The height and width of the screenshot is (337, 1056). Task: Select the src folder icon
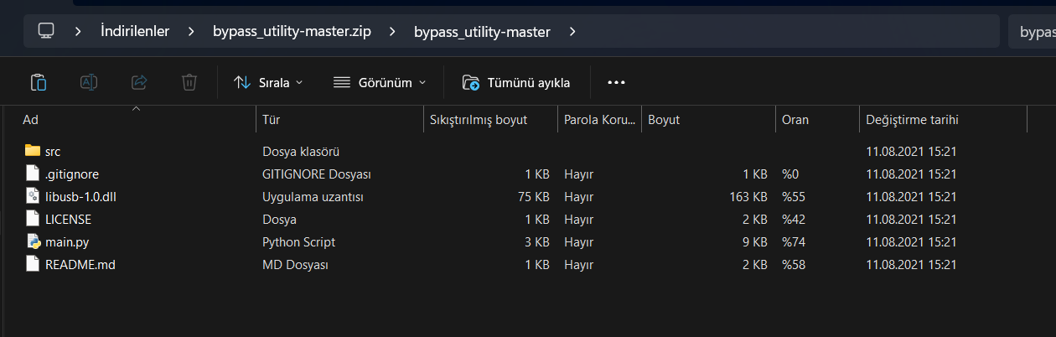(33, 151)
